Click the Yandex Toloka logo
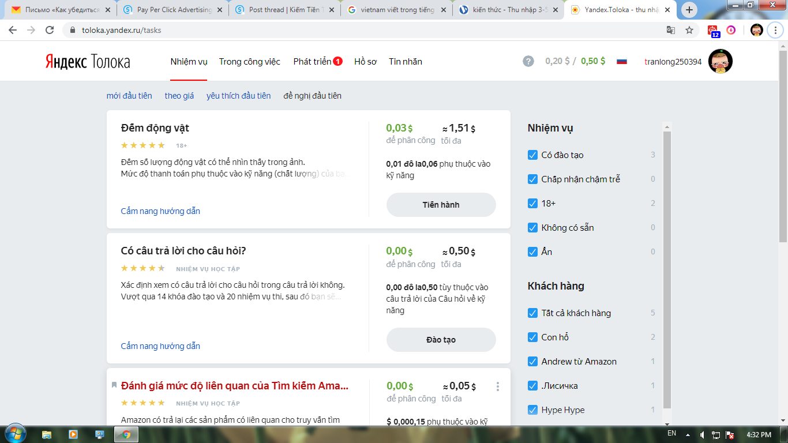Image resolution: width=788 pixels, height=443 pixels. click(x=88, y=62)
